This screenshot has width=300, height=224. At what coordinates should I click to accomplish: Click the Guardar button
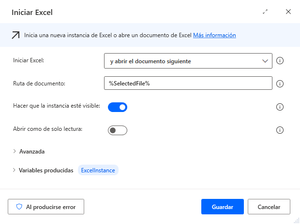[x=223, y=207]
